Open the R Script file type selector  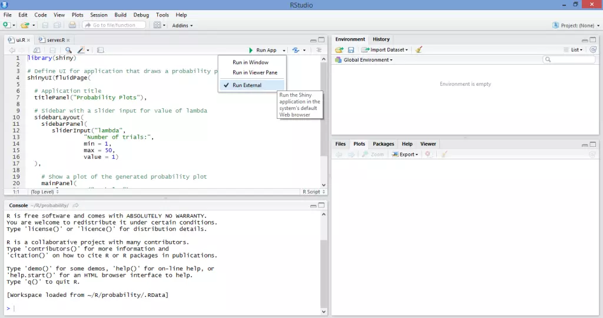314,192
